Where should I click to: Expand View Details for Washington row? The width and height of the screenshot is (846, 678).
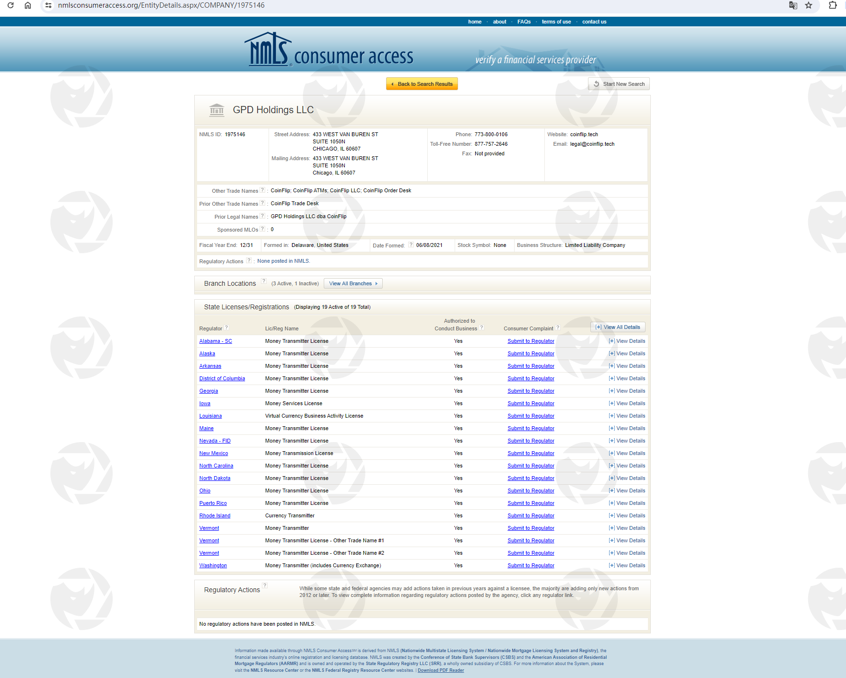(627, 566)
